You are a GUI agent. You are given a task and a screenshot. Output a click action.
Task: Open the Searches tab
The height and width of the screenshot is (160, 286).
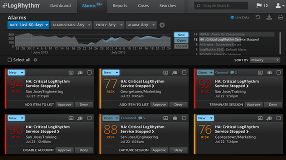tap(168, 6)
